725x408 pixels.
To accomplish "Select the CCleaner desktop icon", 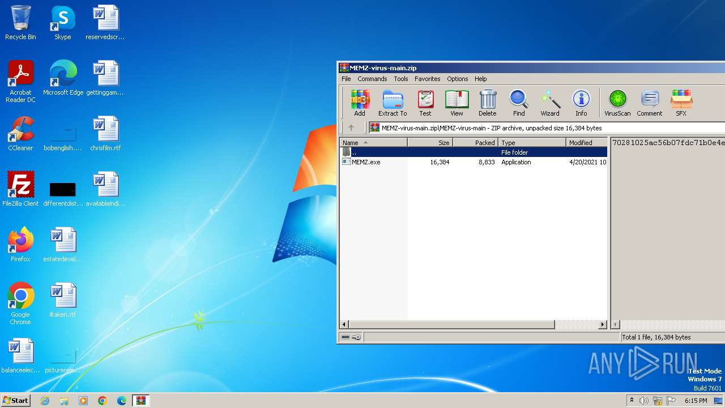I will (x=20, y=134).
